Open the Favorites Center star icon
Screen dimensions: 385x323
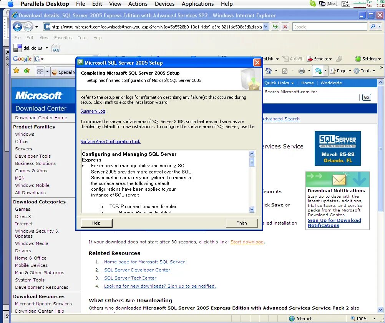tap(17, 71)
